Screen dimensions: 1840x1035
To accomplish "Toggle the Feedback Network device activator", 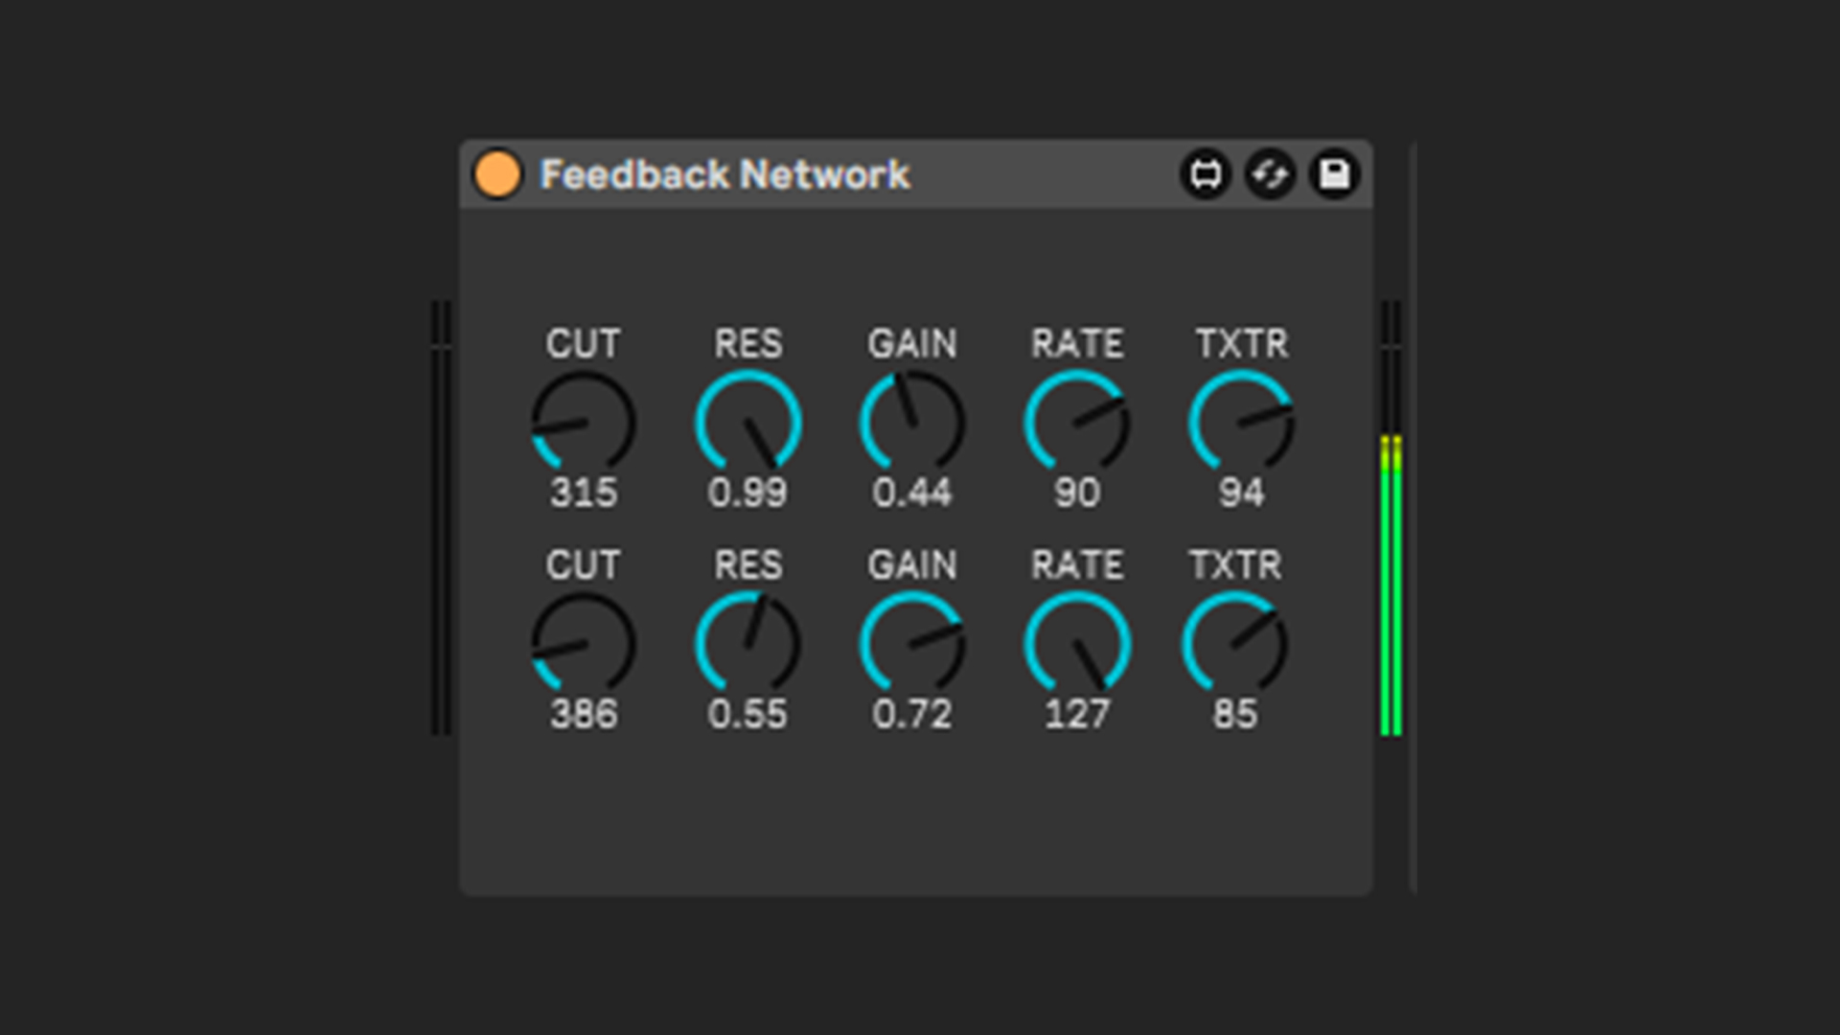I will pos(497,174).
